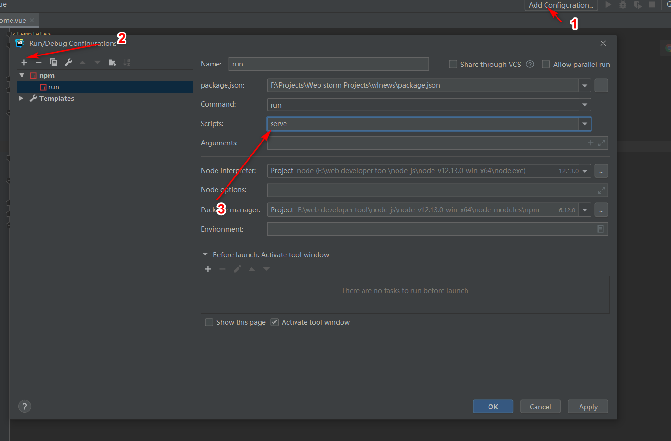
Task: Uncheck Activate tool window
Action: point(274,322)
